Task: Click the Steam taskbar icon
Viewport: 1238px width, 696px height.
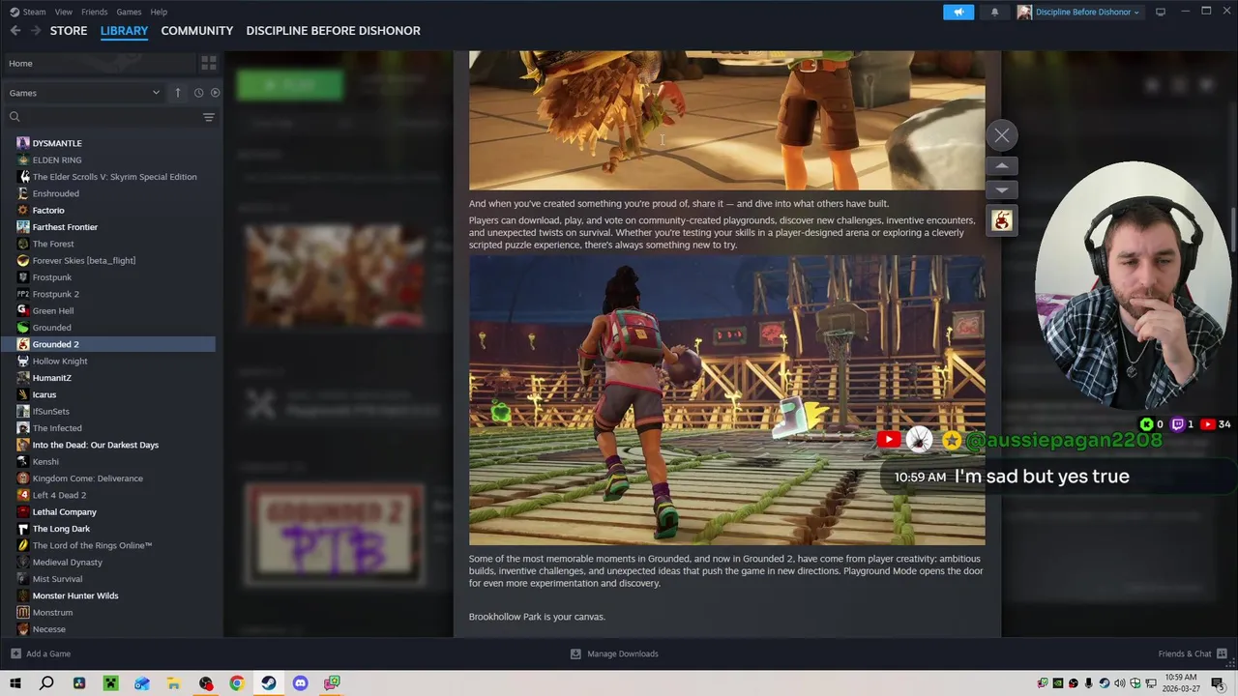Action: click(269, 683)
